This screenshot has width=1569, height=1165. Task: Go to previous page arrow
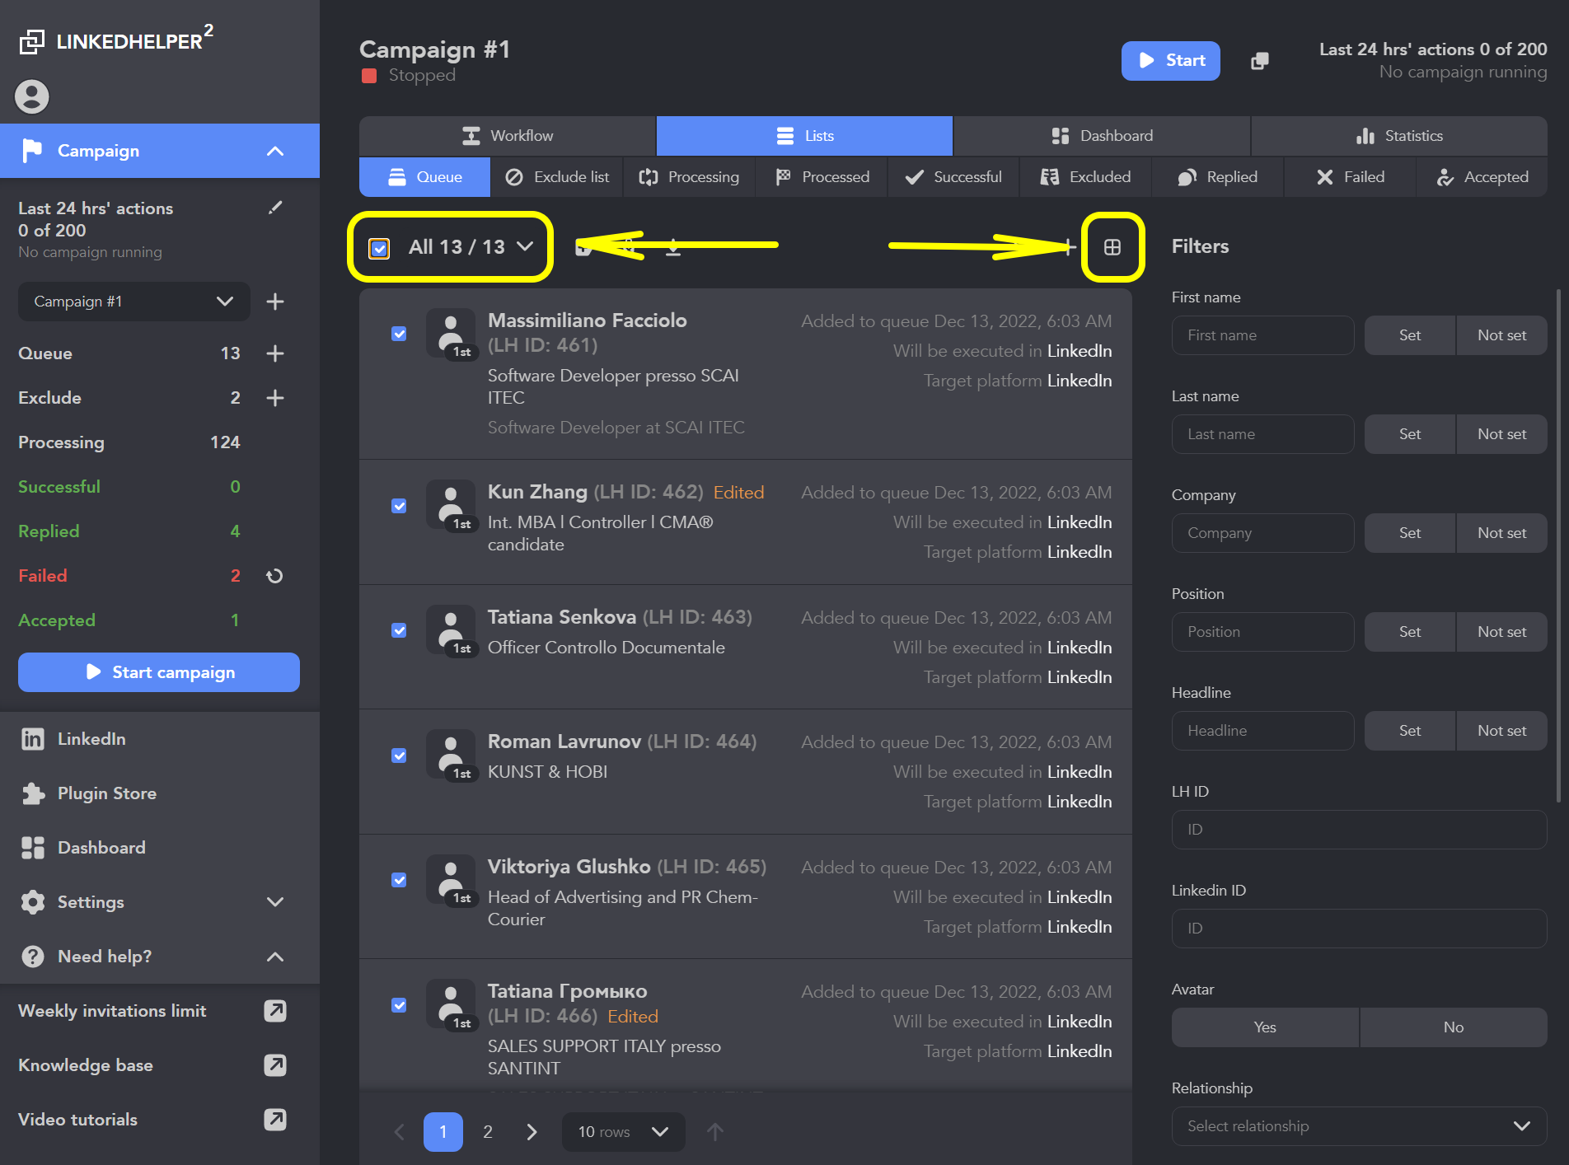point(400,1132)
